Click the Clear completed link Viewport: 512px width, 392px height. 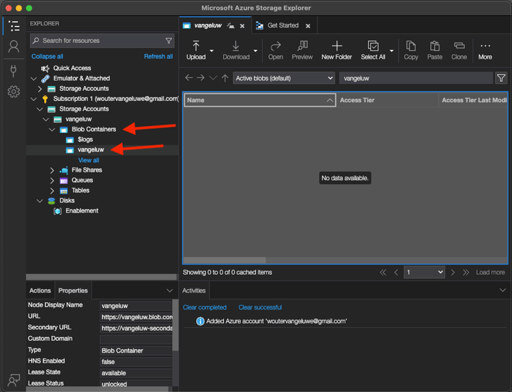click(205, 307)
